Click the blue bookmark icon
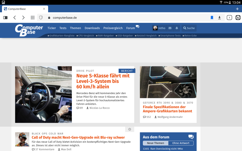The width and height of the screenshot is (242, 151). 212,18
